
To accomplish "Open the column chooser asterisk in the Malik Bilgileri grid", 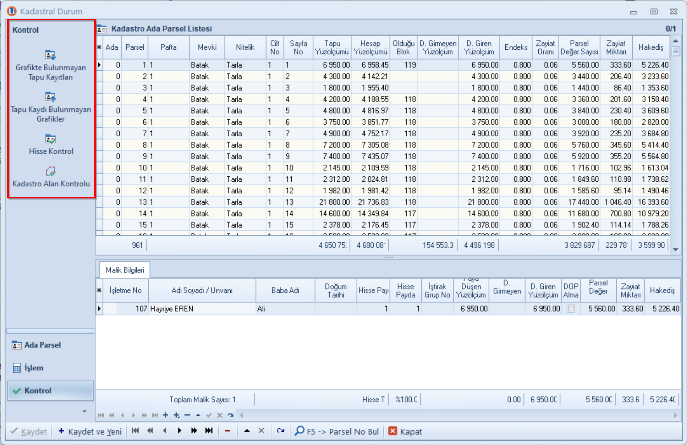I will (99, 290).
